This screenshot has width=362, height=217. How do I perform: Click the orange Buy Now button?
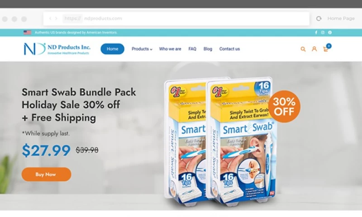tap(47, 175)
